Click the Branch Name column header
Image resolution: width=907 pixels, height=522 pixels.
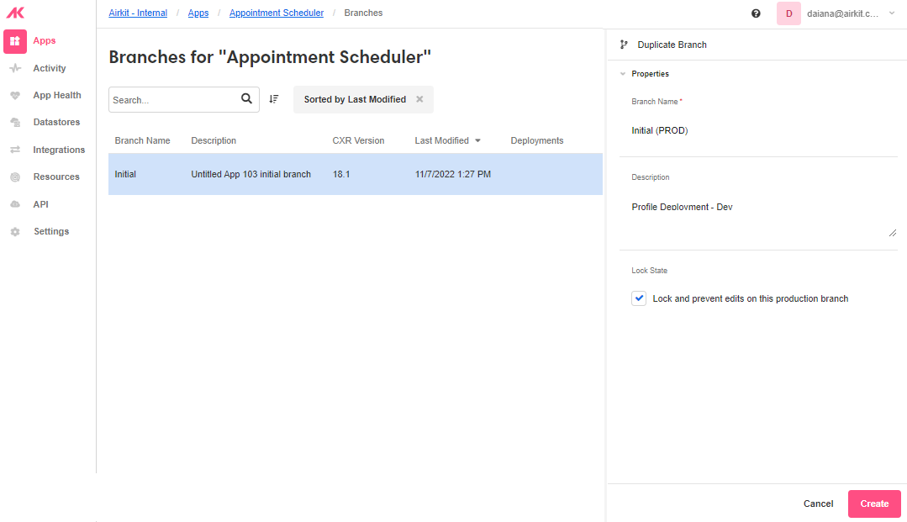click(142, 140)
